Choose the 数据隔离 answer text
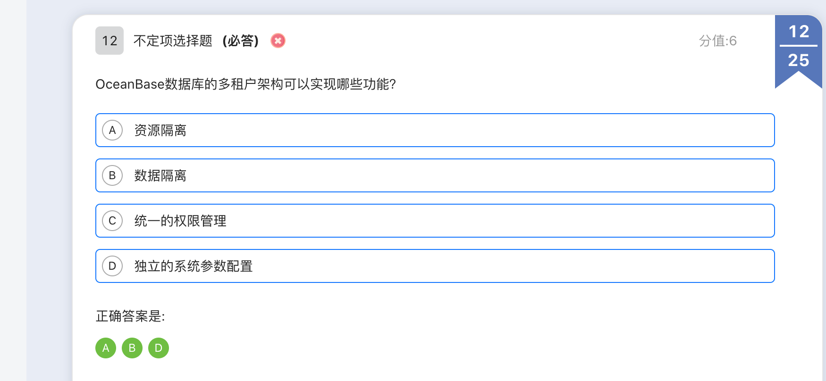 coord(160,175)
